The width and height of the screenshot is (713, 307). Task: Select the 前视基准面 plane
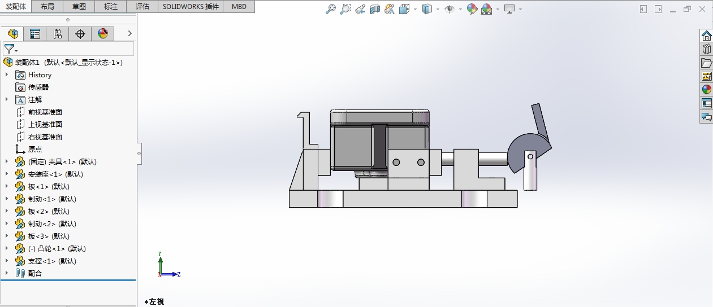45,112
